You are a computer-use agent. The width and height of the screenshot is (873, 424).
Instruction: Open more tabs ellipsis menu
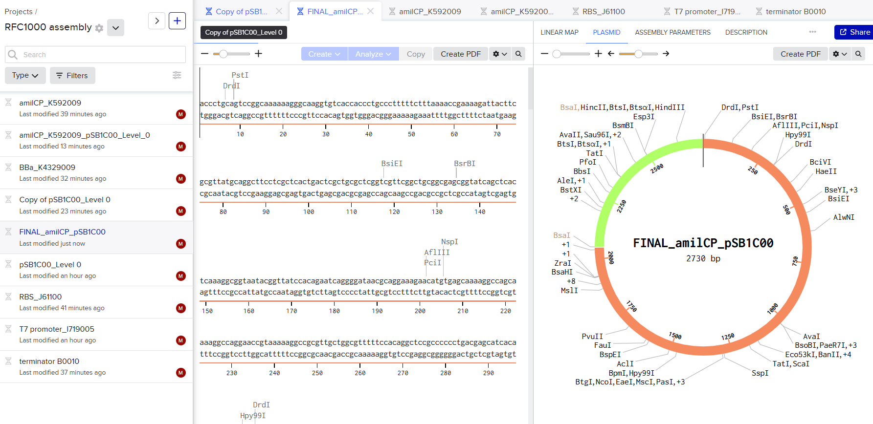click(x=813, y=32)
